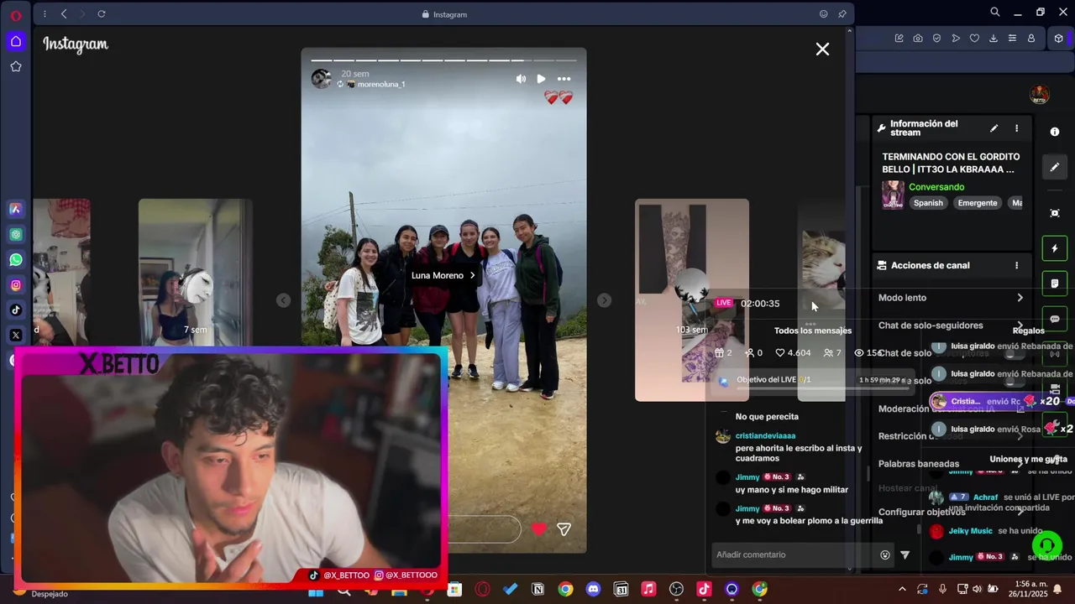Screen dimensions: 1075x604
Task: Open Información del stream more options
Action: [x=1016, y=128]
